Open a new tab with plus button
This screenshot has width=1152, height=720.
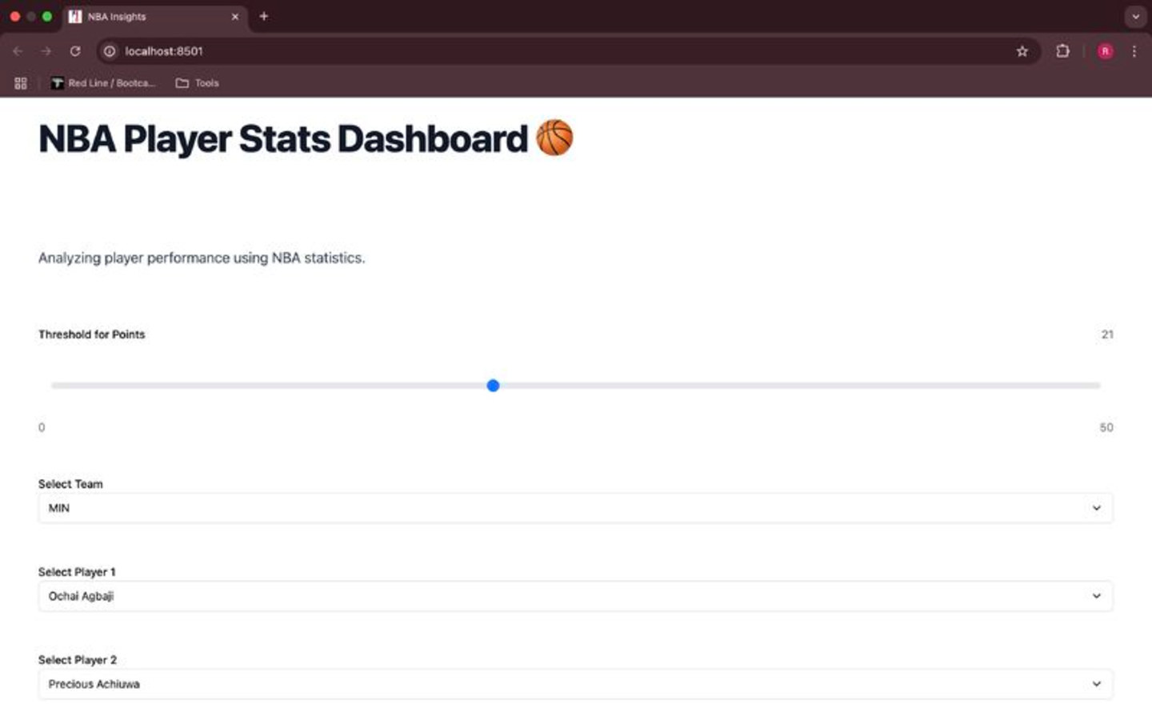[264, 16]
